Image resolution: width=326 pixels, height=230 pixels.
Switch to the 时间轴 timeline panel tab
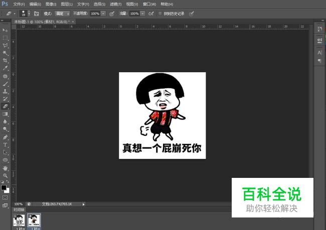(19, 210)
